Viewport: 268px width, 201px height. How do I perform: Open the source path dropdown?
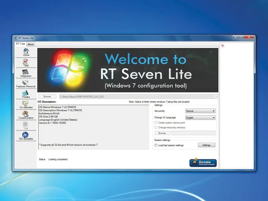[216, 96]
